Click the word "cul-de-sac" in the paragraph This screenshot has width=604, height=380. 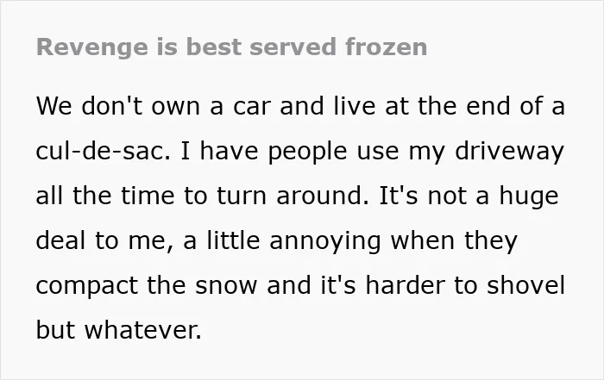click(x=102, y=151)
